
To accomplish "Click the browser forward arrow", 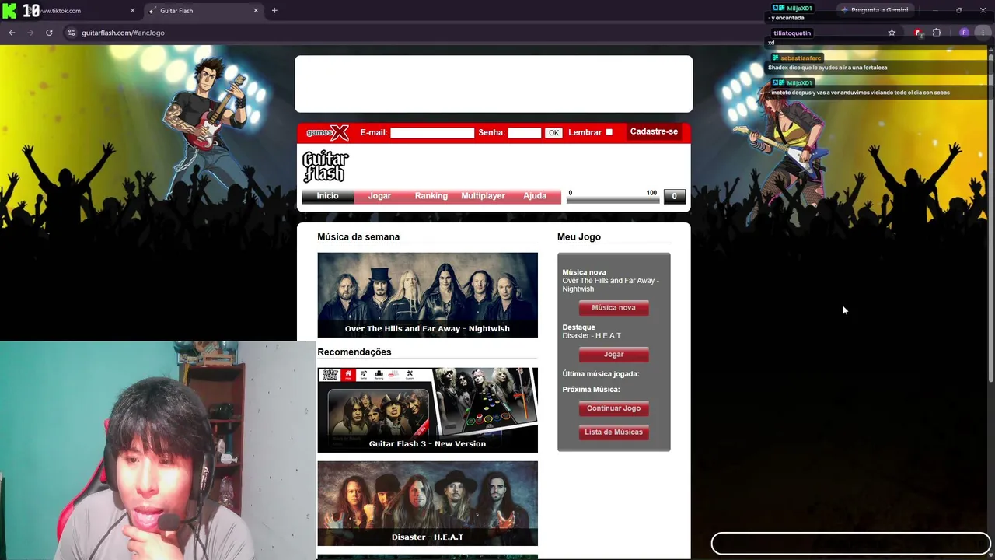I will point(30,33).
